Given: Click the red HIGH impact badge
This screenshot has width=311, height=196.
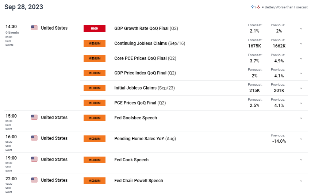Looking at the screenshot, I should (95, 28).
